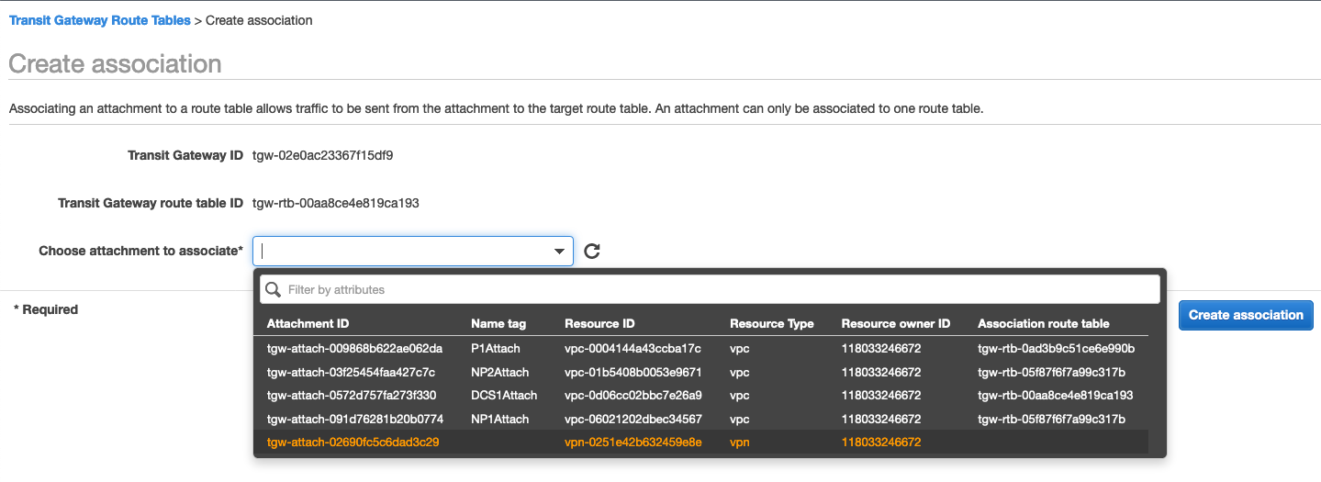This screenshot has width=1321, height=482.
Task: Open Transit Gateway Route Tables breadcrumb link
Action: click(x=100, y=20)
